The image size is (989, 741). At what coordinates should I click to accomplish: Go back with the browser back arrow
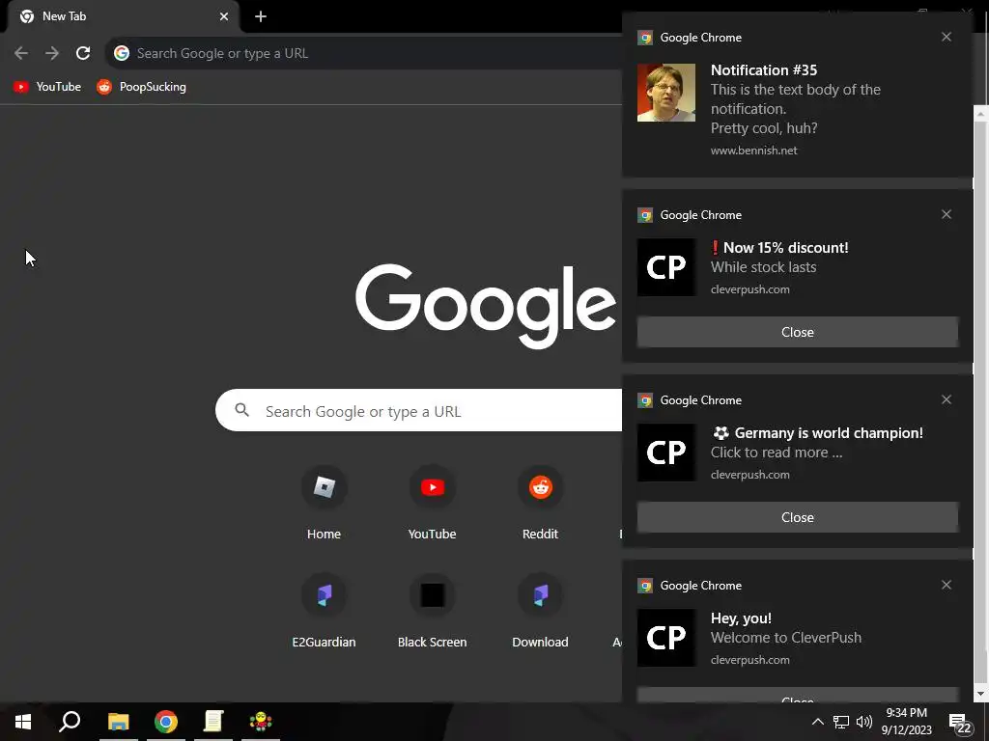[x=21, y=53]
